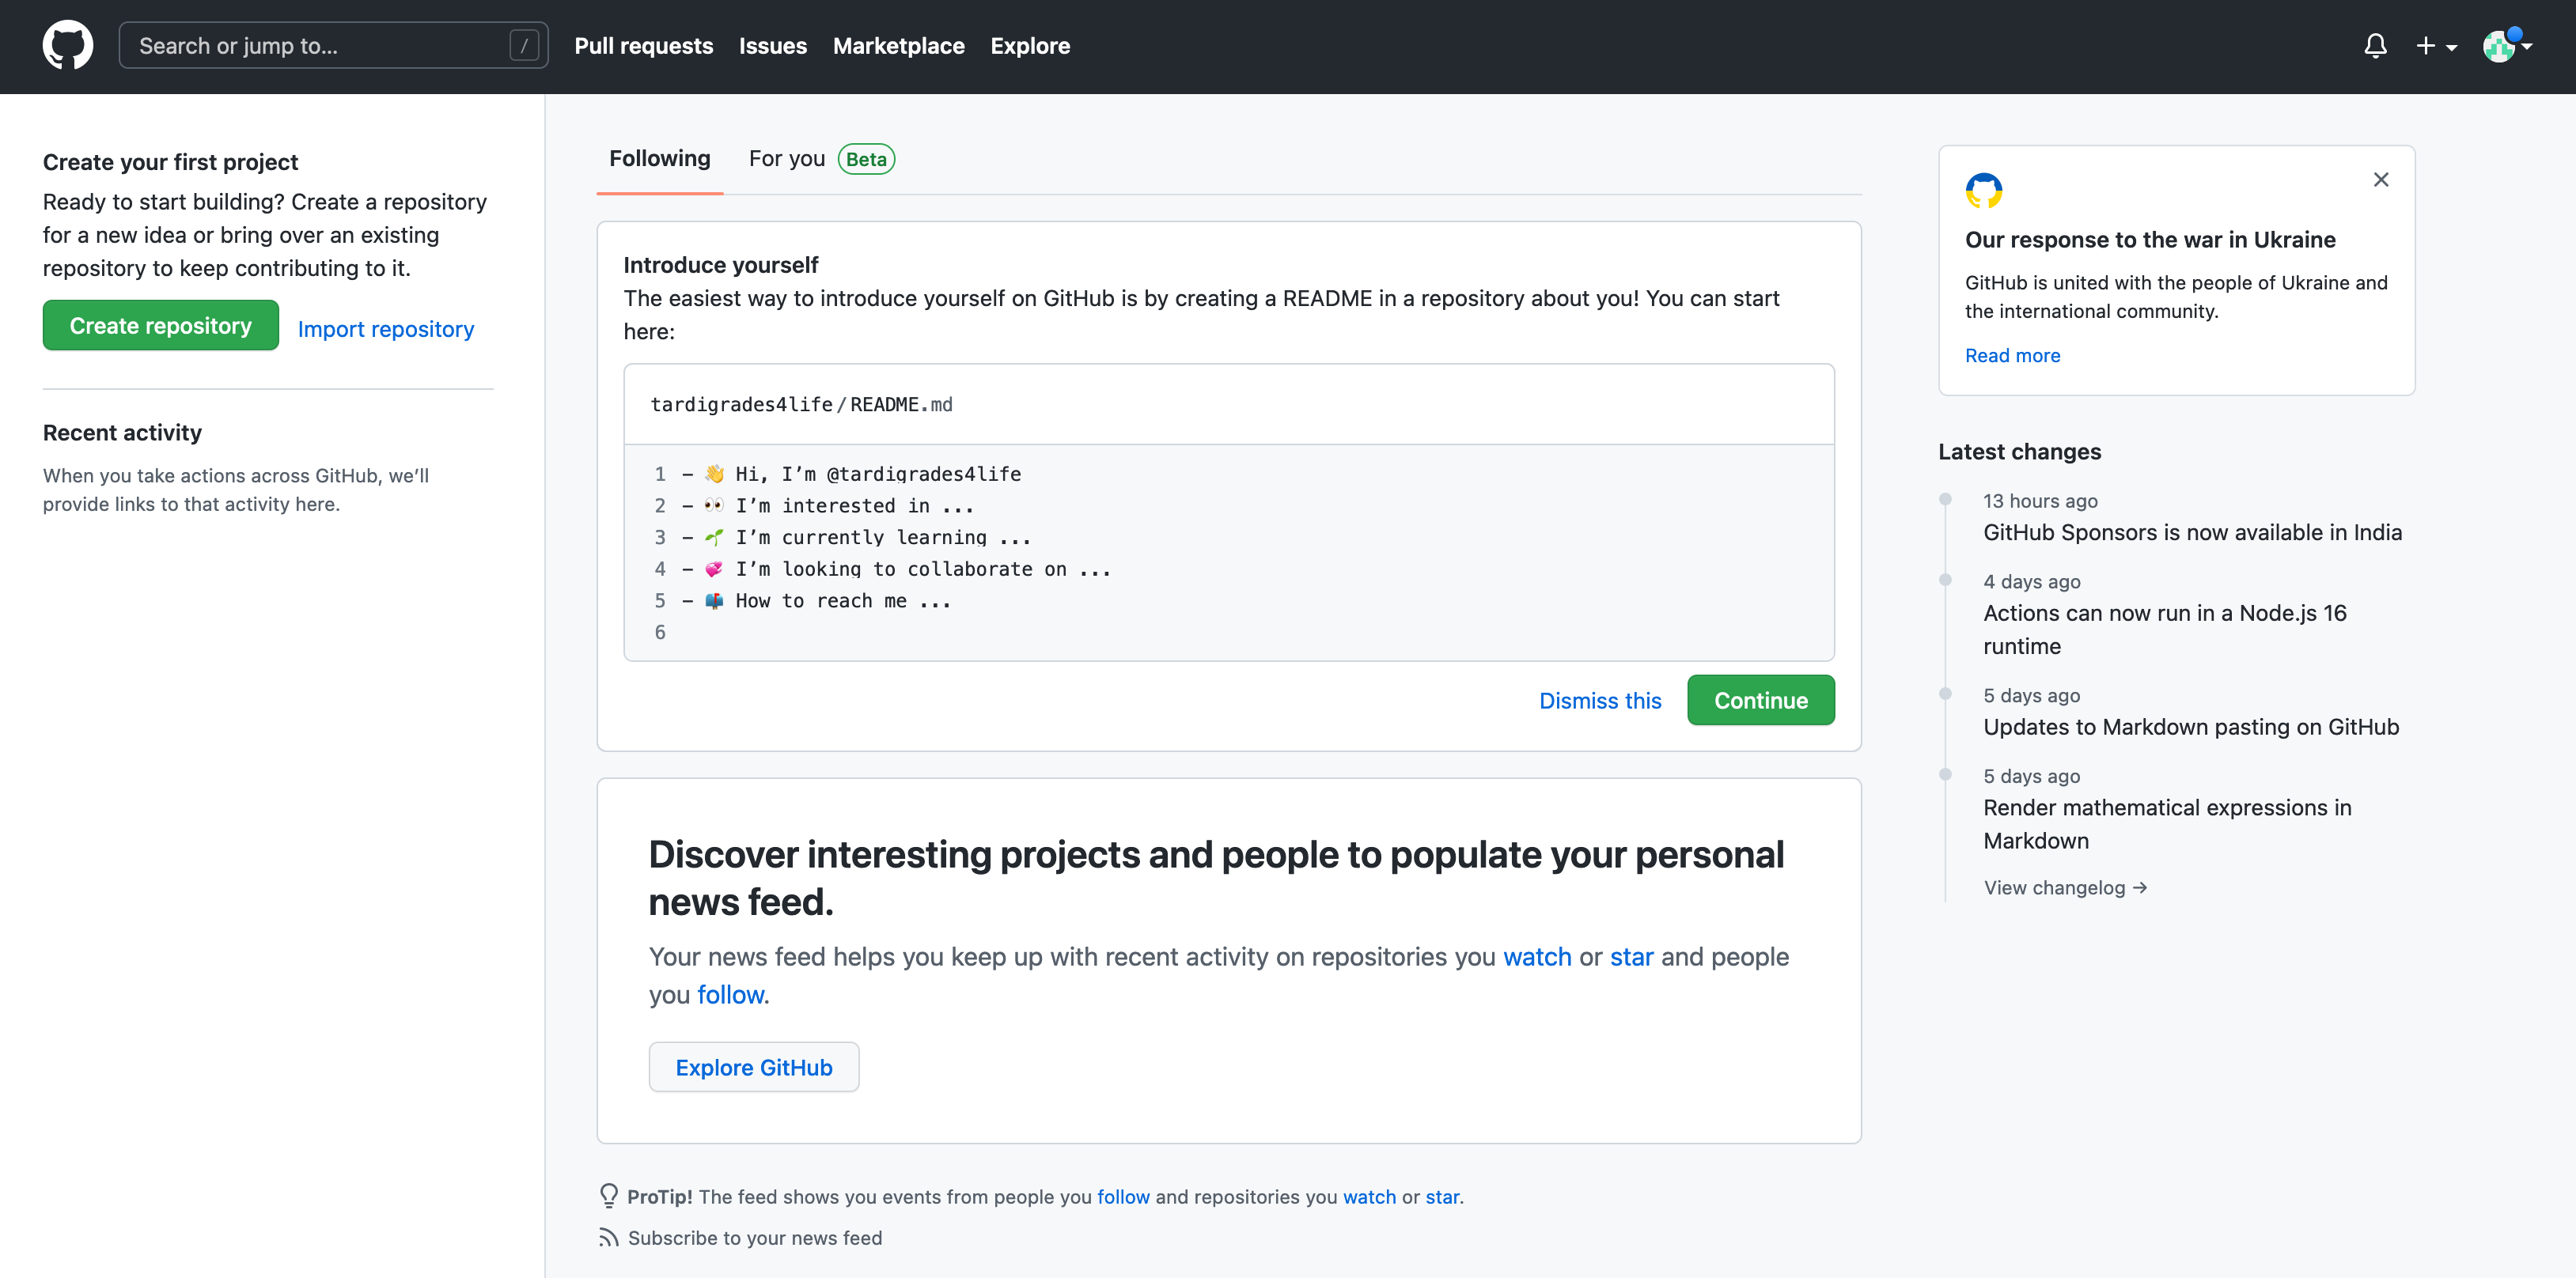Click the heart emoji on line 4
Viewport: 2576px width, 1278px height.
click(714, 569)
